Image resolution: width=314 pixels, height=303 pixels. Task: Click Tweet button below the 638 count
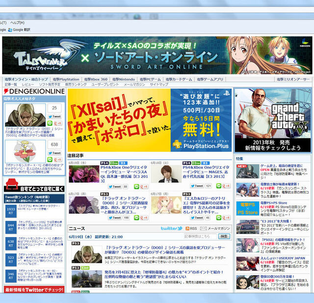pos(54,153)
